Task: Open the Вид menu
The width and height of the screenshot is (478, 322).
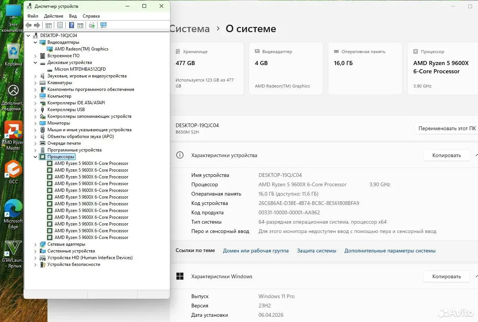Action: coord(73,16)
